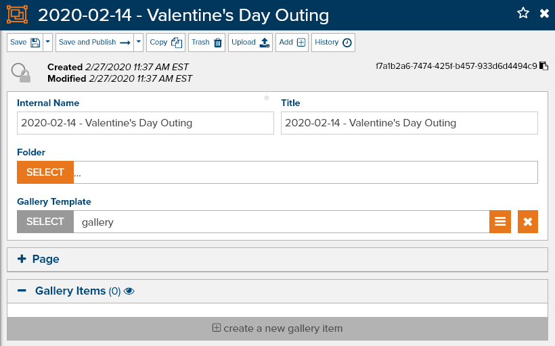Click the orange Folder SELECT button

coord(45,172)
